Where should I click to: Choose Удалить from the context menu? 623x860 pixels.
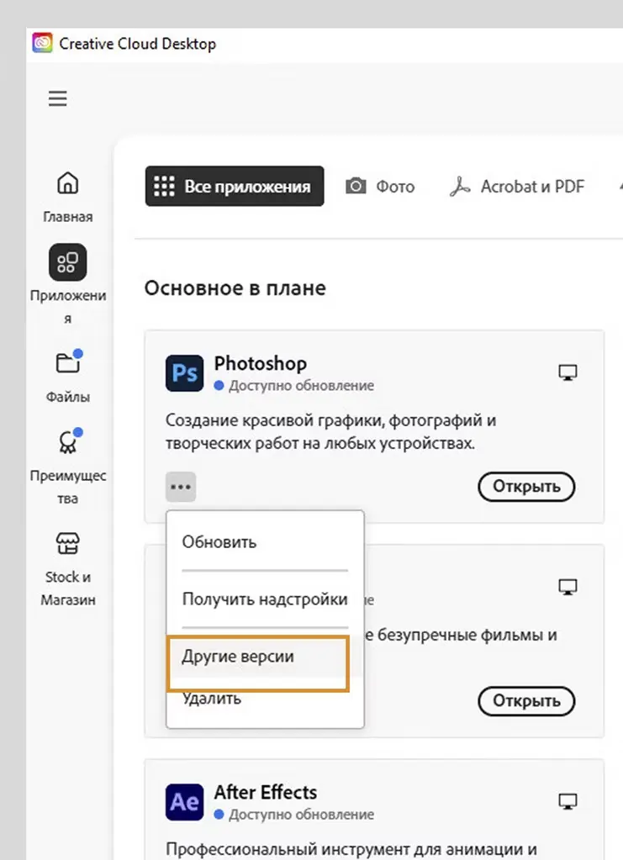(212, 699)
